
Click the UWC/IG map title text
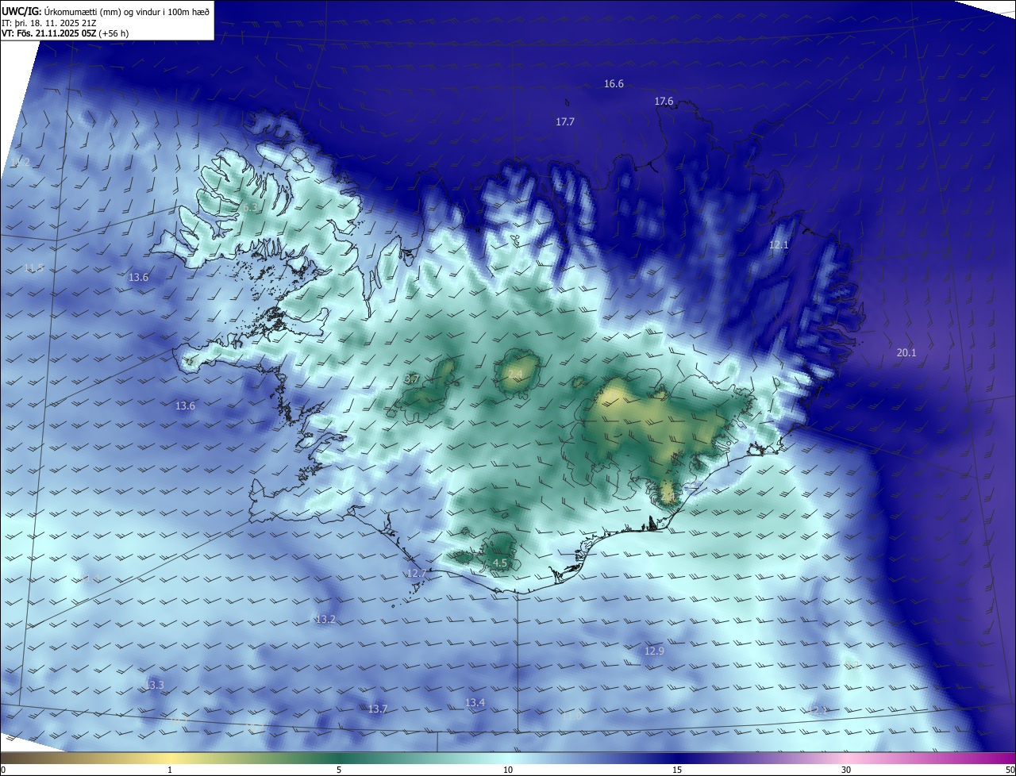point(106,10)
